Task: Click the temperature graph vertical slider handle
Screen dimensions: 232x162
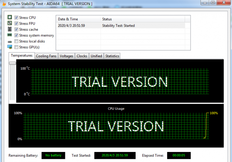Action: click(12, 63)
